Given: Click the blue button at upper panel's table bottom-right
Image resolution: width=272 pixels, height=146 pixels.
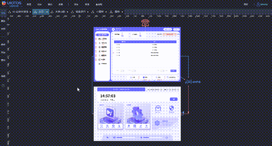Looking at the screenshot, I should [173, 71].
